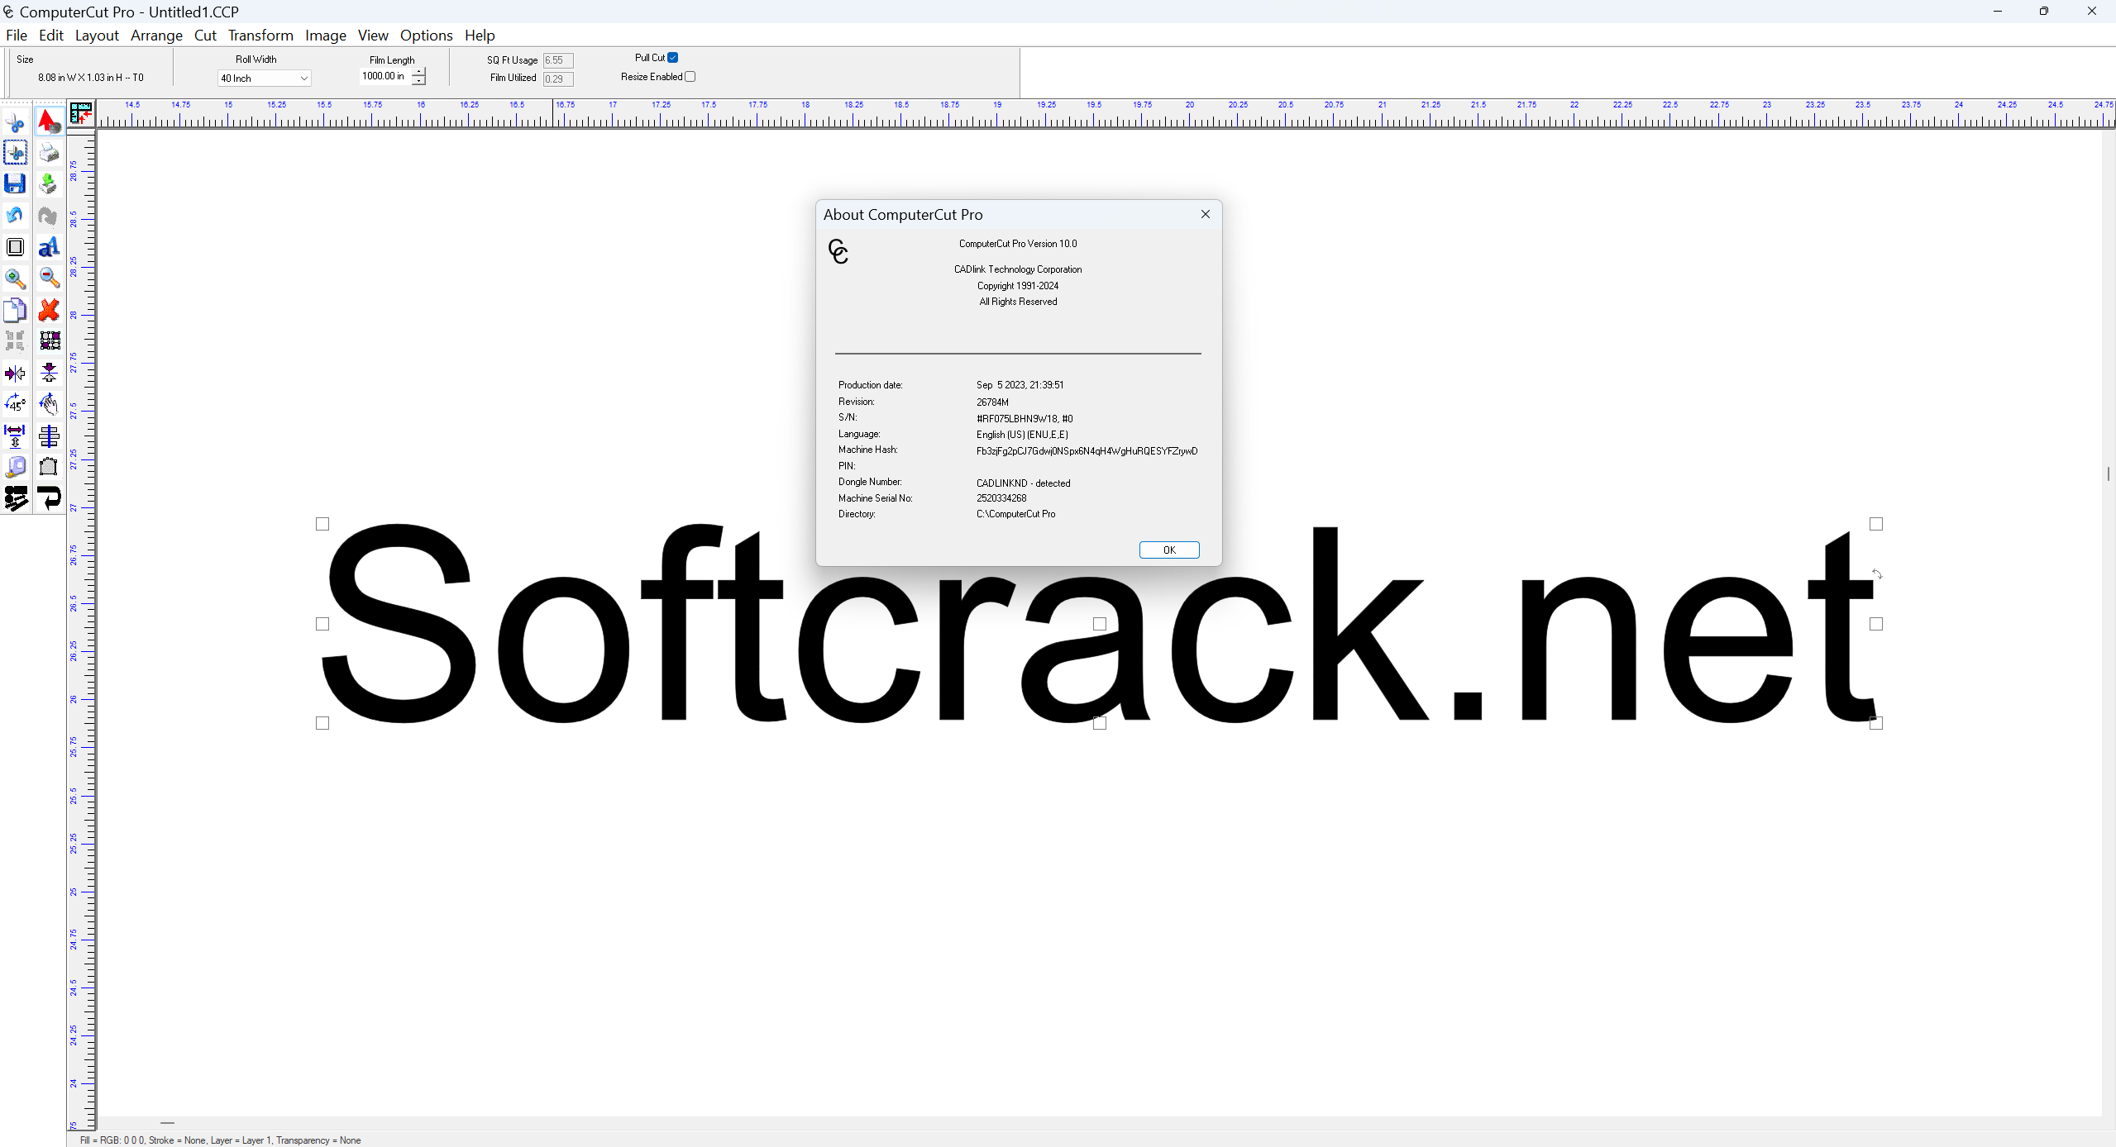The height and width of the screenshot is (1147, 2116).
Task: Close the About ComputerCut Pro dialog
Action: [x=1204, y=214]
